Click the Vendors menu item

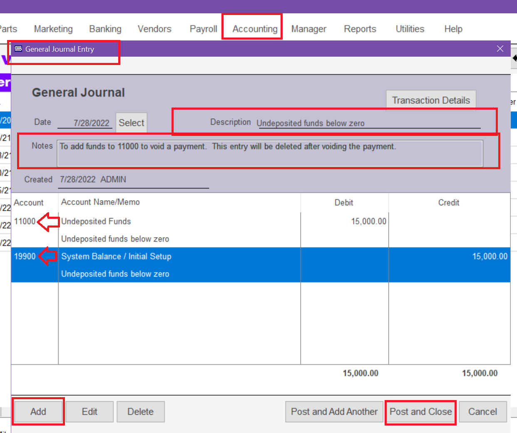coord(154,29)
